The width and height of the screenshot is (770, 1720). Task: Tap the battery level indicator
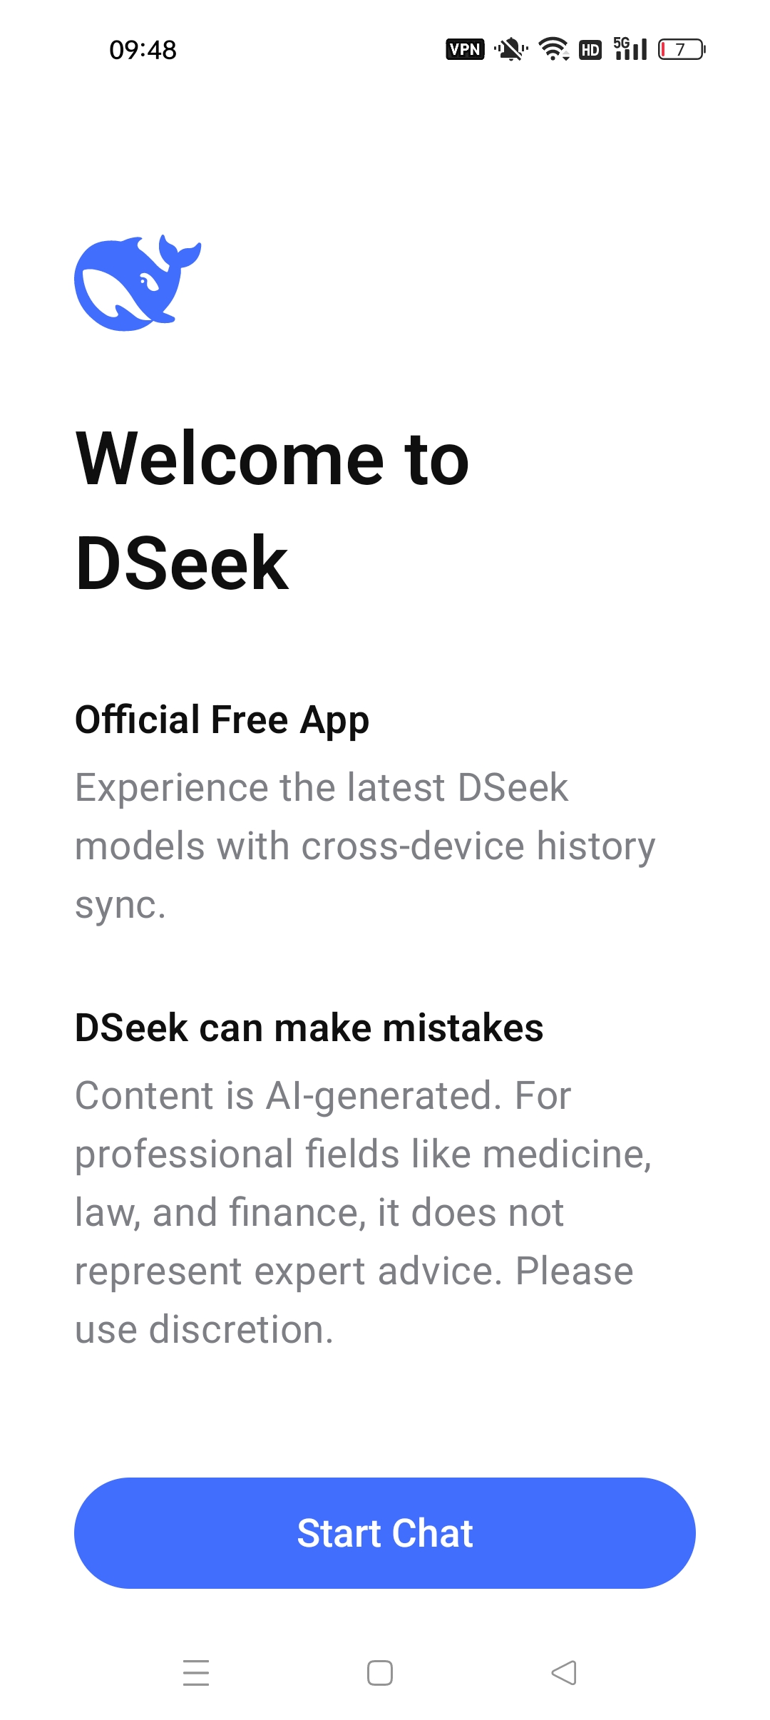(682, 49)
